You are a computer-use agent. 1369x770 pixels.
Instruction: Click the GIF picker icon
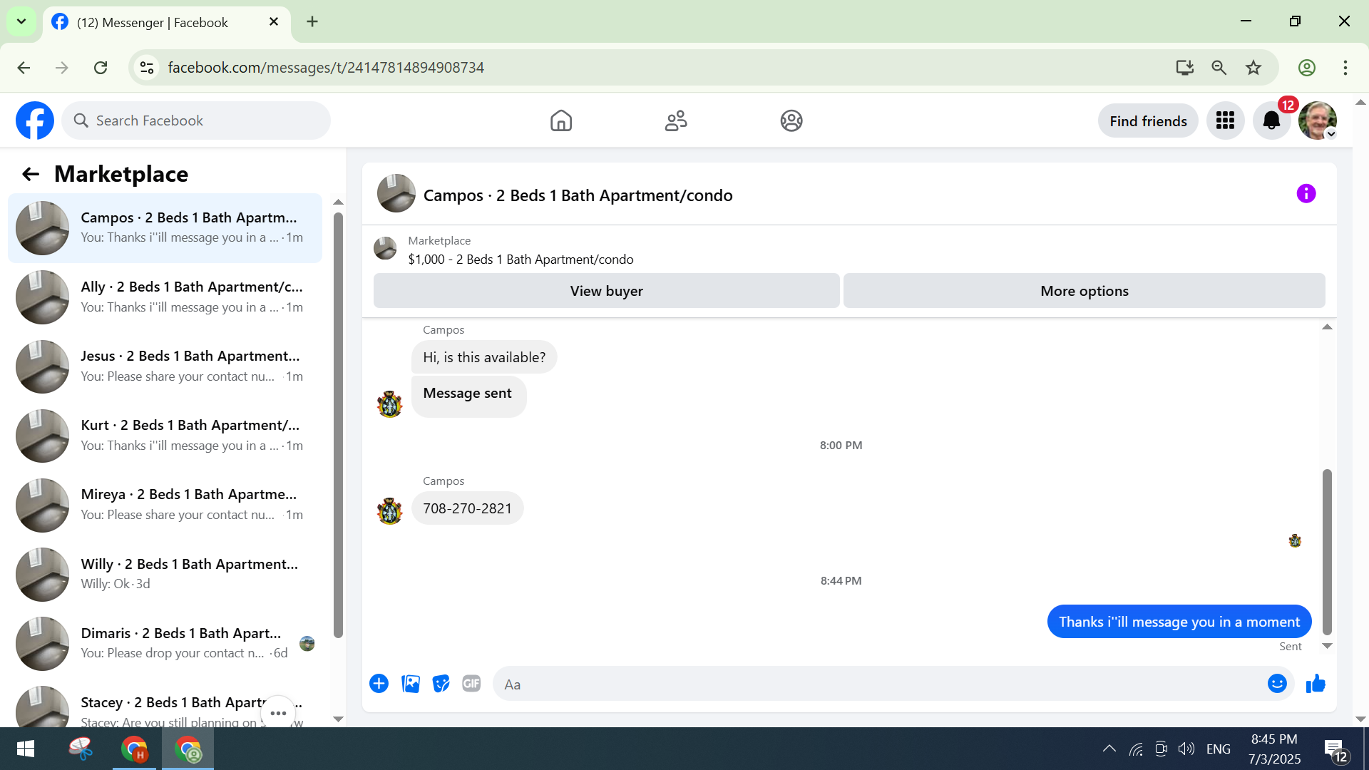pos(471,684)
